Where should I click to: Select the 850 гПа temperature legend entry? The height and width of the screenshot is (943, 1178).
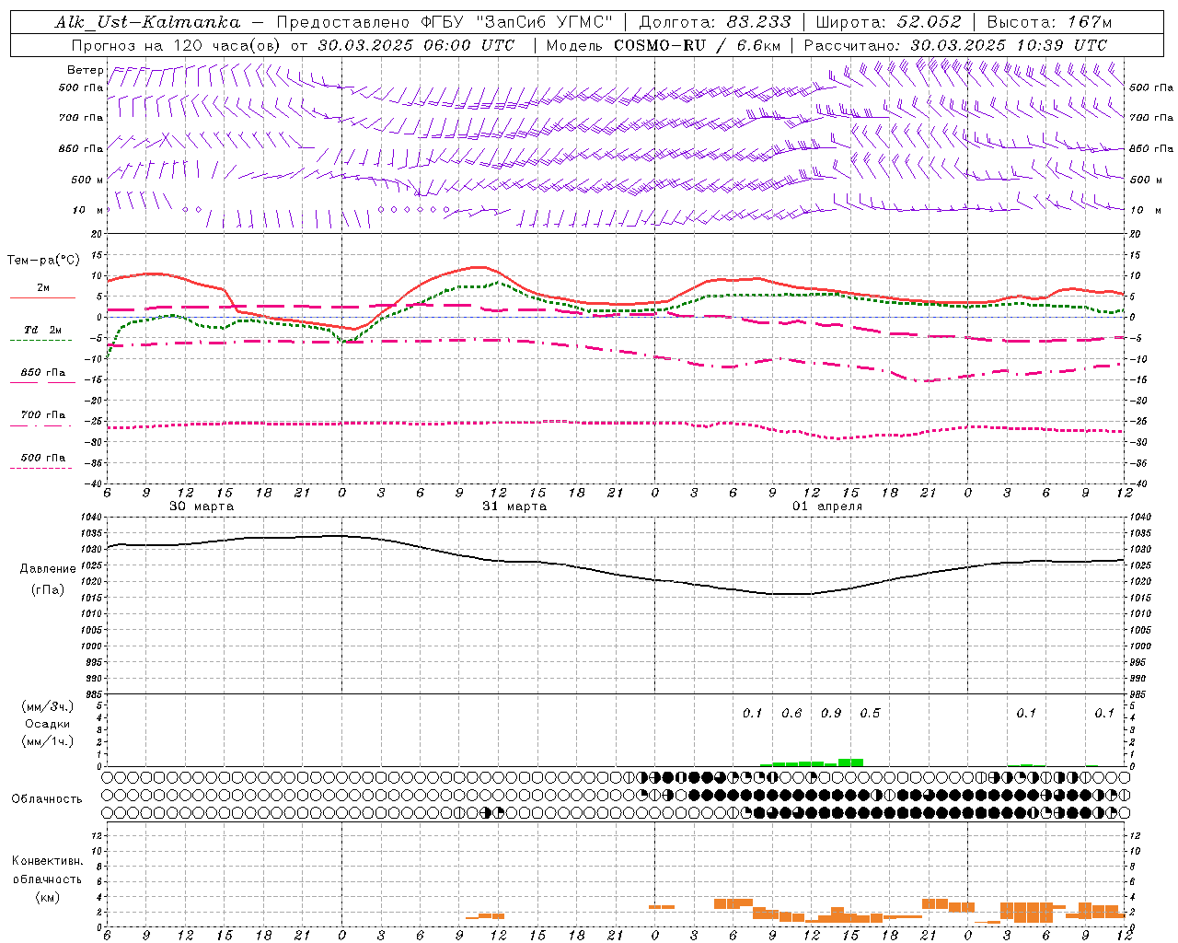42,375
